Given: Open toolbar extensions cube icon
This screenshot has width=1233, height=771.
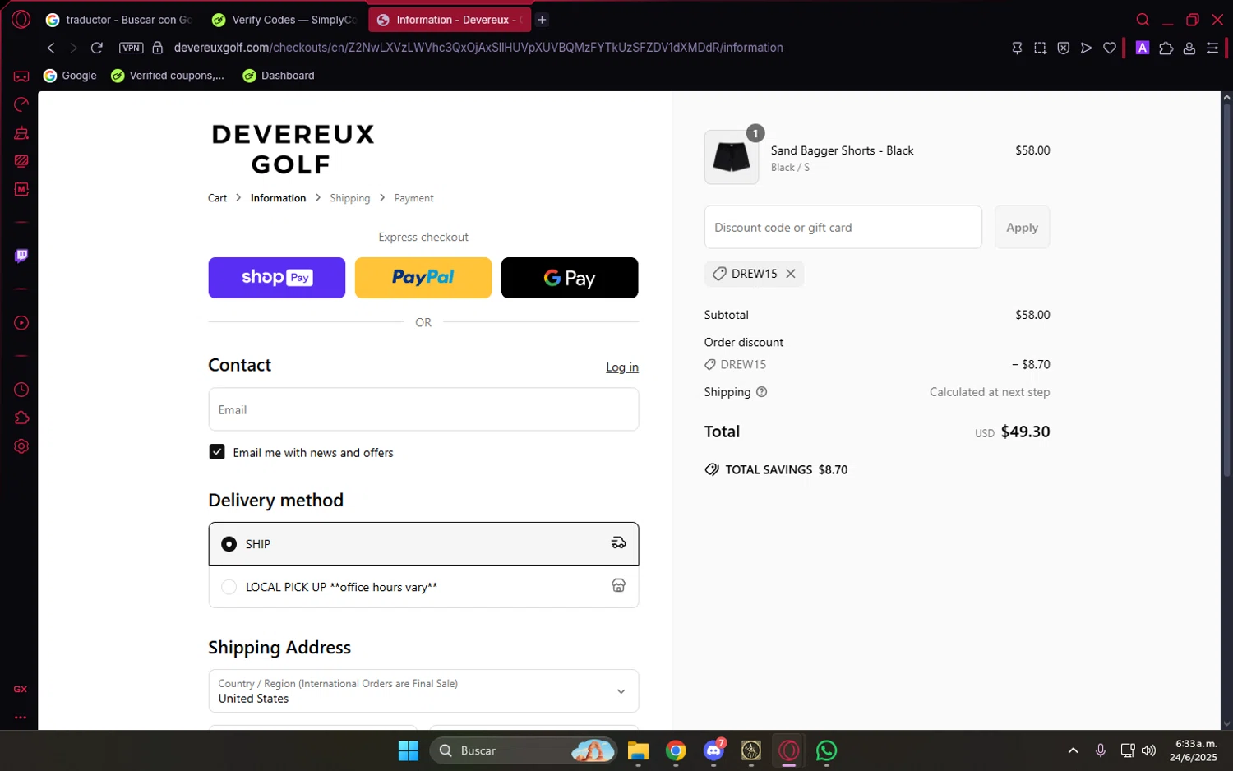Looking at the screenshot, I should (1166, 48).
